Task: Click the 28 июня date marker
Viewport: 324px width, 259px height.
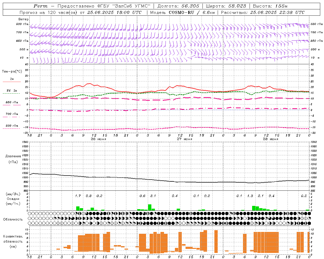Action: click(x=270, y=139)
